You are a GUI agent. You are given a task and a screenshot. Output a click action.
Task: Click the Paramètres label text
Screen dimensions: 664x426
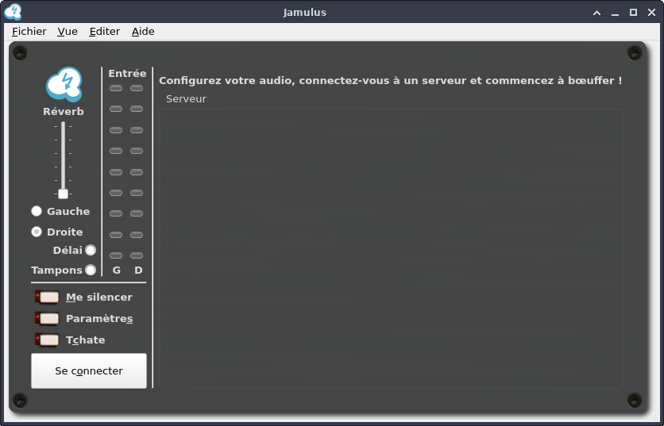(99, 319)
